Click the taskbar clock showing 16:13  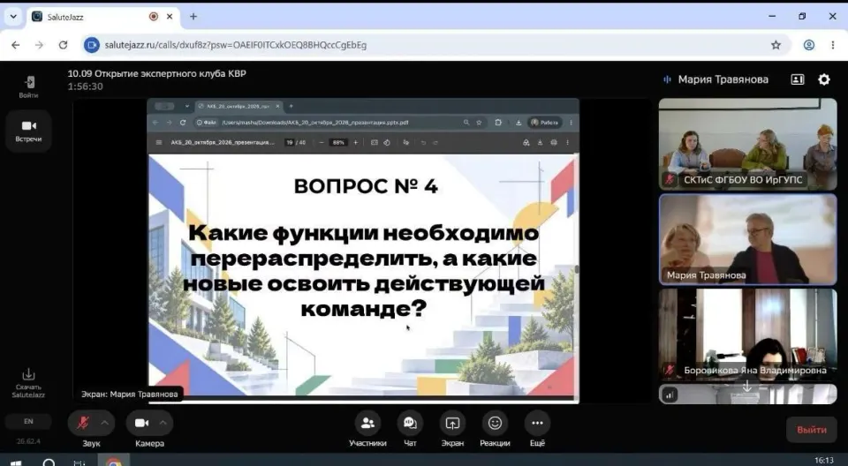(x=824, y=460)
